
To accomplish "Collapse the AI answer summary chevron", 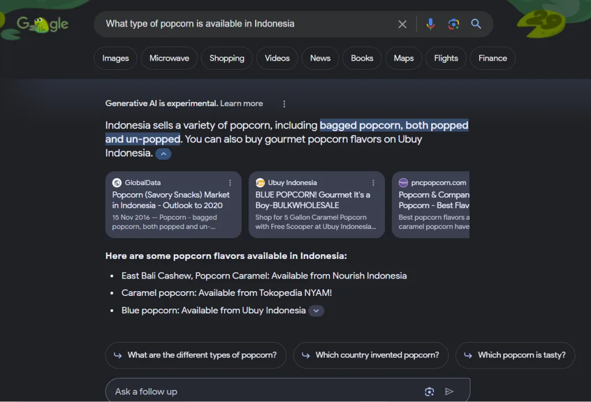I will click(163, 154).
